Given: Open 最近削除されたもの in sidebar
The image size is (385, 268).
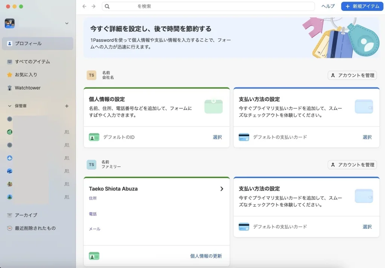Looking at the screenshot, I should (35, 228).
